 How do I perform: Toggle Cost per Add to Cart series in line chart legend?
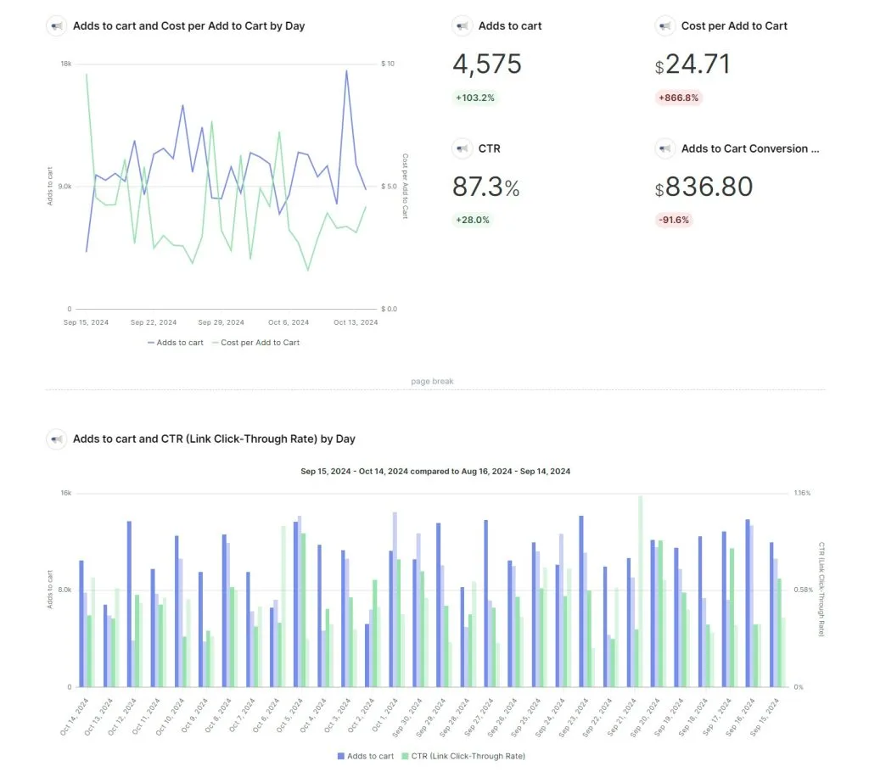255,343
